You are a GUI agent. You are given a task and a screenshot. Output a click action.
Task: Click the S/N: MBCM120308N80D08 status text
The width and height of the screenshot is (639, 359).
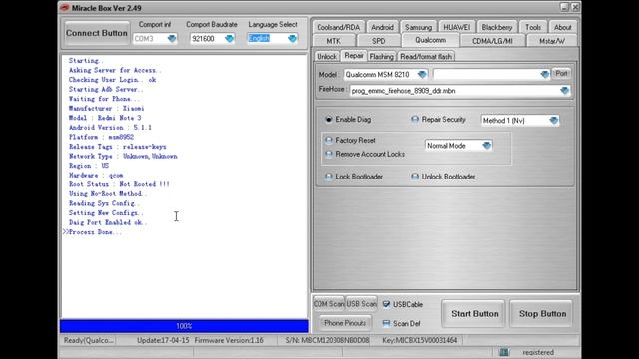(327, 340)
